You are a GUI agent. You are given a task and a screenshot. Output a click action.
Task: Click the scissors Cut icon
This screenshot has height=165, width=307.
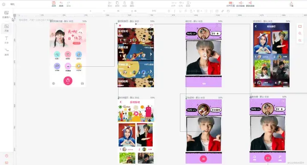[110, 4]
